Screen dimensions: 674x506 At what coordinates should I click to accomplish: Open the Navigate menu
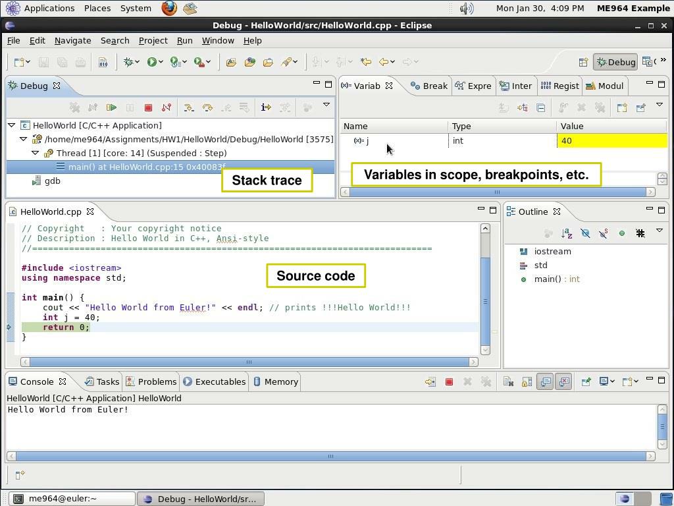[x=72, y=40]
